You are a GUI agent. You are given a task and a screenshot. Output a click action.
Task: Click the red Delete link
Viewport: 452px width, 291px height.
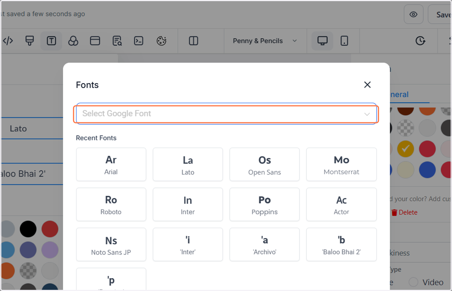(x=404, y=212)
